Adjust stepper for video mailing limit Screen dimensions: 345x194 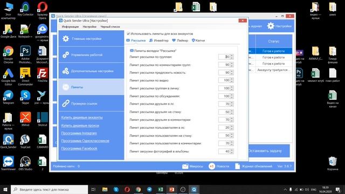coord(232,80)
